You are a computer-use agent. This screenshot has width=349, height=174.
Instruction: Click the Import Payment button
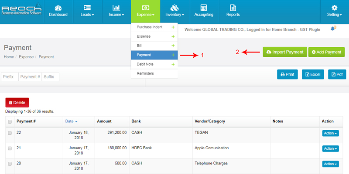[x=285, y=52]
